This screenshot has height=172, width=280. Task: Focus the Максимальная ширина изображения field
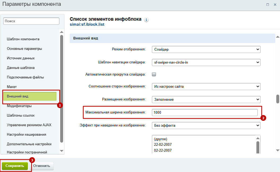point(204,113)
